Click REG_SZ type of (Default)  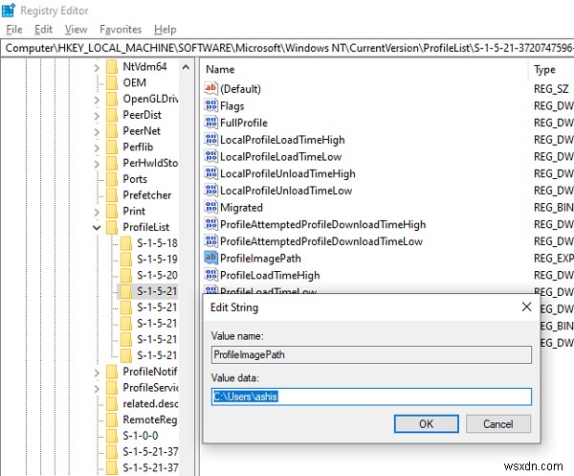tap(551, 89)
